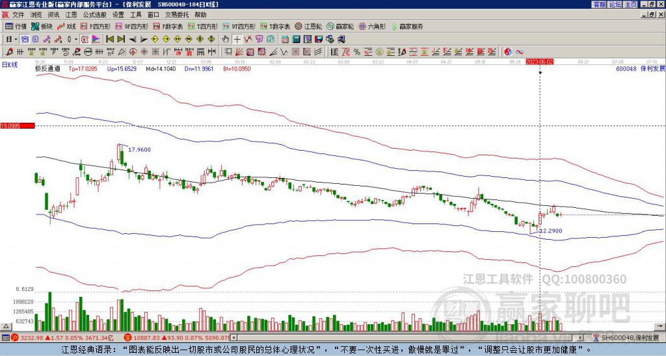The image size is (666, 356).
Task: Open the P数字表 tool
Action: click(x=168, y=26)
